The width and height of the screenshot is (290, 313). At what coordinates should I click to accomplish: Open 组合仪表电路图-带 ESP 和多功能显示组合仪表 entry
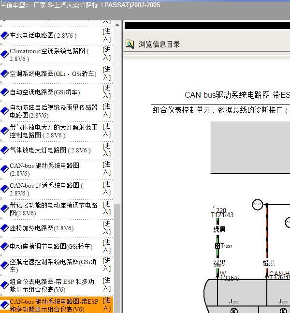tap(52, 285)
